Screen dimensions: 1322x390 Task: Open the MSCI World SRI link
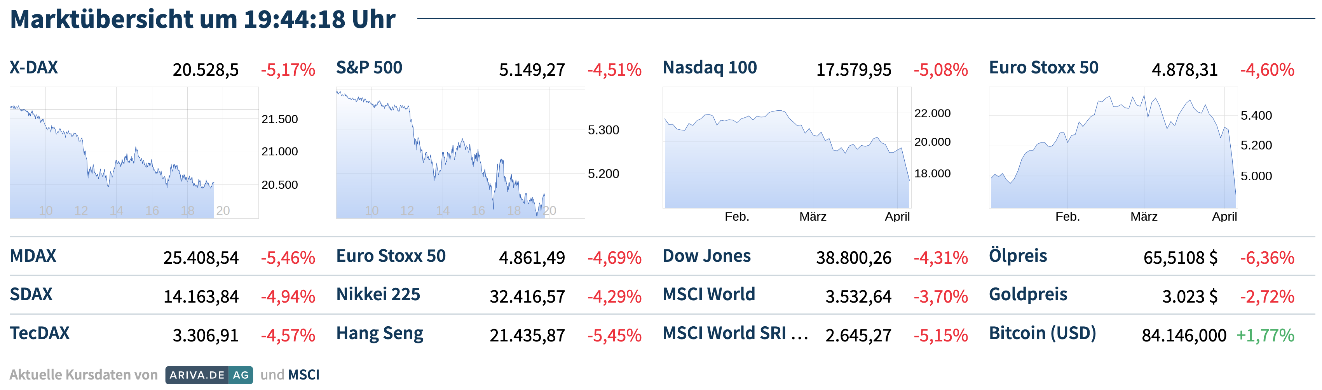pyautogui.click(x=734, y=334)
